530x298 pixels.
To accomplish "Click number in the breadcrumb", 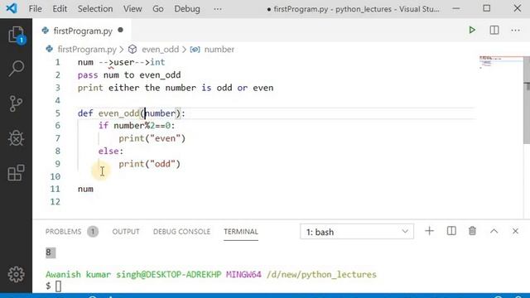I will click(x=219, y=50).
